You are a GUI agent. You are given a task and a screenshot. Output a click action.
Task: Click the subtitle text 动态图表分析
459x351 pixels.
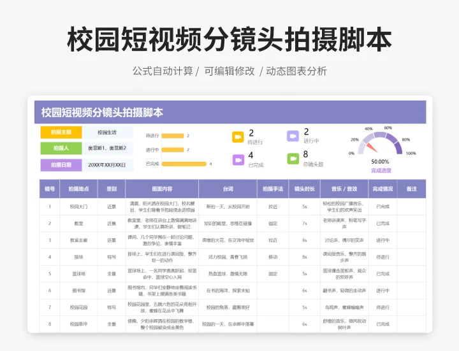click(x=296, y=71)
